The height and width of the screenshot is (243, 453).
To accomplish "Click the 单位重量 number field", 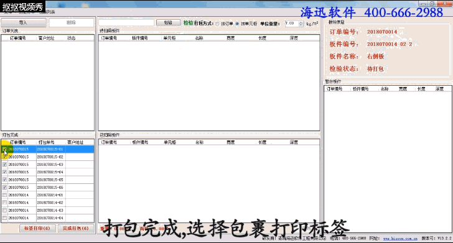I will (x=291, y=24).
